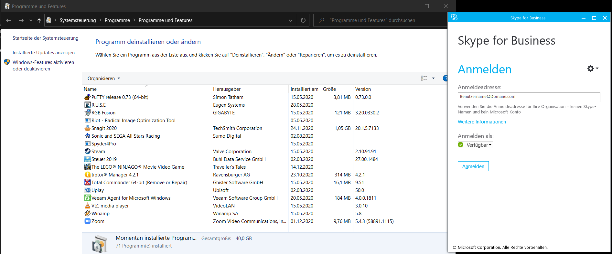This screenshot has height=254, width=612.
Task: Click the Zoom program icon
Action: [87, 221]
